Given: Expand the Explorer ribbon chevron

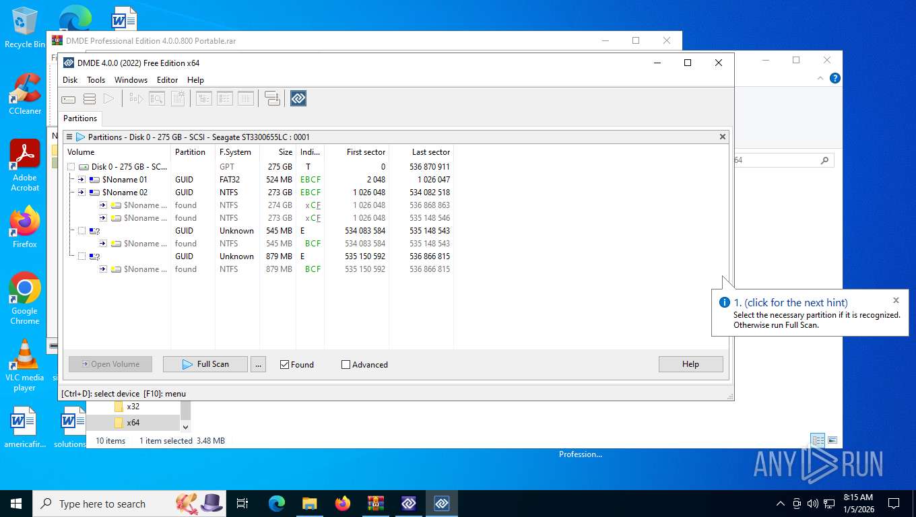Looking at the screenshot, I should tap(820, 78).
